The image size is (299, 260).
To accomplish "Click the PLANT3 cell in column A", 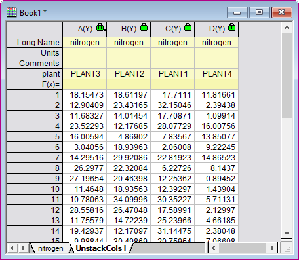I will 85,74.
